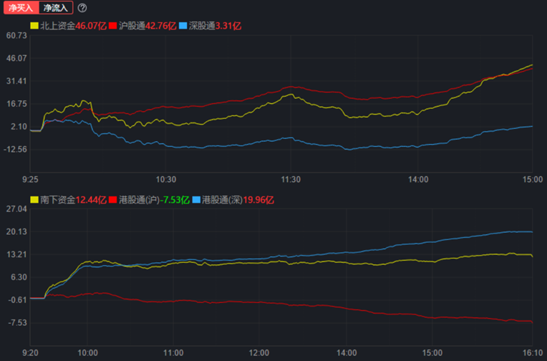This screenshot has width=547, height=361.
Task: Click the 12:00 time marker on lower chart
Action: [259, 353]
